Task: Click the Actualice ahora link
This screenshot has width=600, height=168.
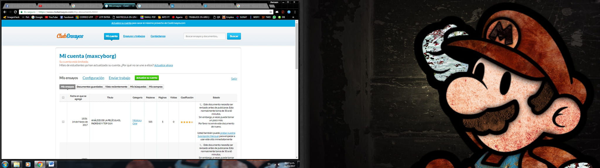Action: [x=163, y=65]
